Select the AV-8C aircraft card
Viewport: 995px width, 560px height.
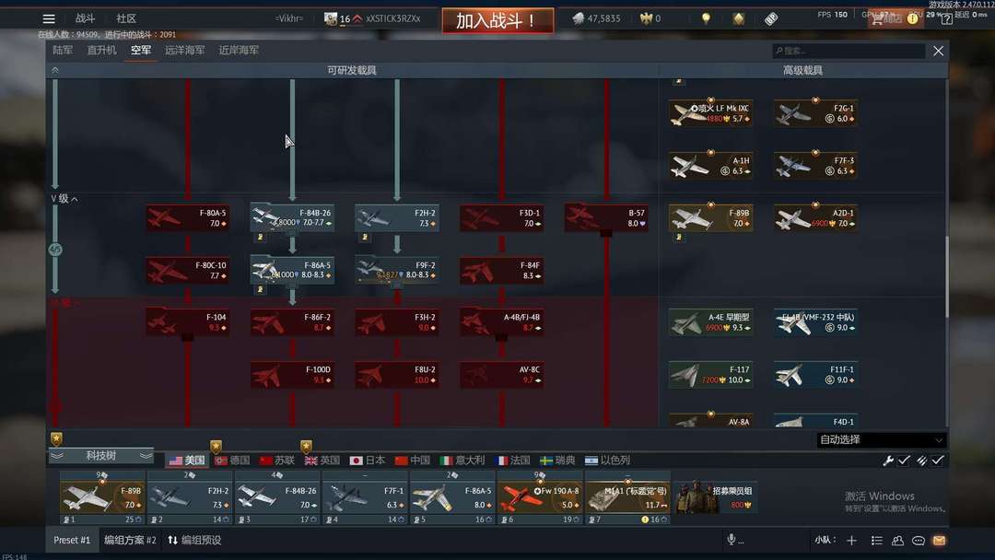coord(501,375)
